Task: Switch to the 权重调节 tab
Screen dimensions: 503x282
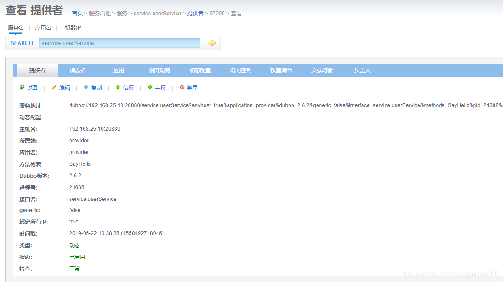Action: pos(281,70)
